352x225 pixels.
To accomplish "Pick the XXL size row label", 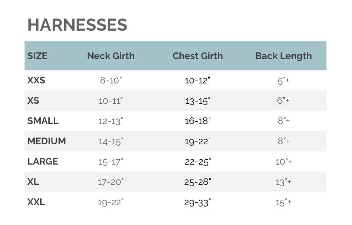I will pyautogui.click(x=36, y=202).
